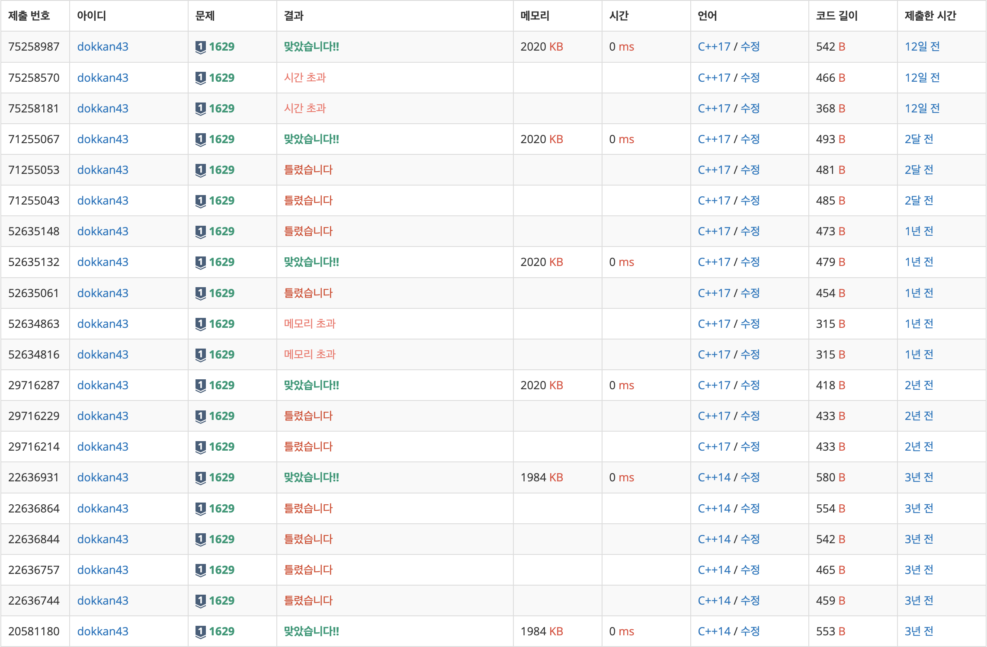The width and height of the screenshot is (987, 647).
Task: Click the 결과 column header
Action: click(x=294, y=16)
